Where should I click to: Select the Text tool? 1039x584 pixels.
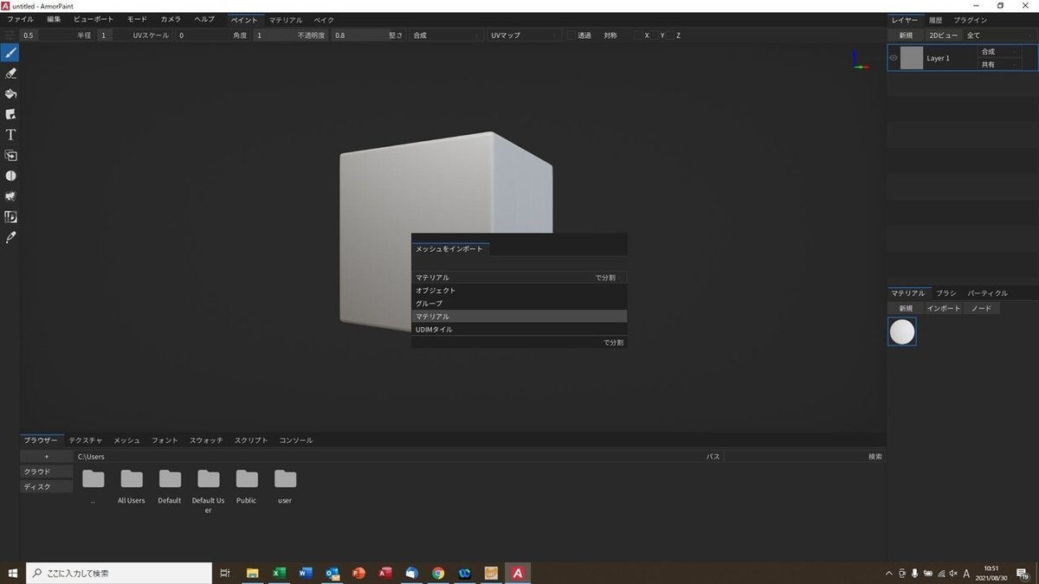tap(10, 135)
